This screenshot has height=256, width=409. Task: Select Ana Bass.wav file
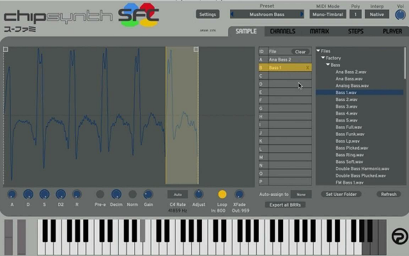point(349,79)
